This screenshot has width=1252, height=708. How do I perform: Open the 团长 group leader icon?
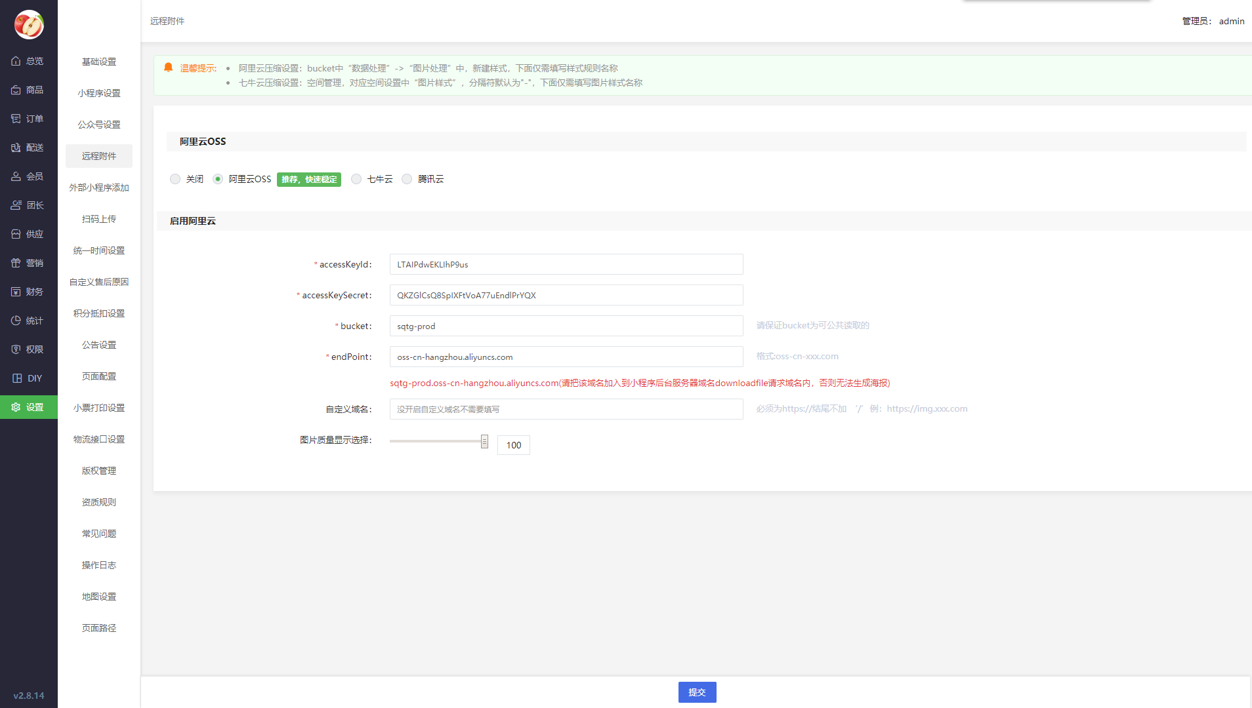16,205
